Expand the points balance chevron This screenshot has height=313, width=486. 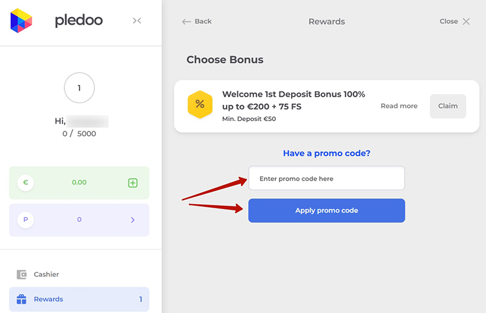click(x=133, y=219)
